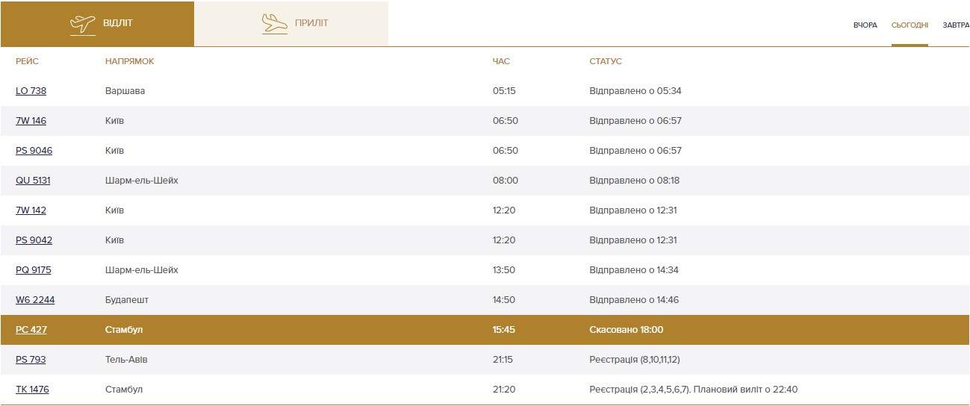The height and width of the screenshot is (406, 970).
Task: Open flight 7W 146 link
Action: coord(31,121)
